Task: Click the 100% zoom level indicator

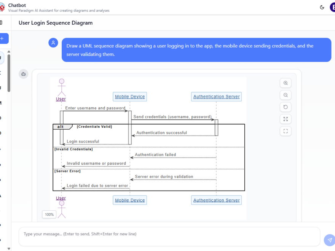Action: (49, 214)
